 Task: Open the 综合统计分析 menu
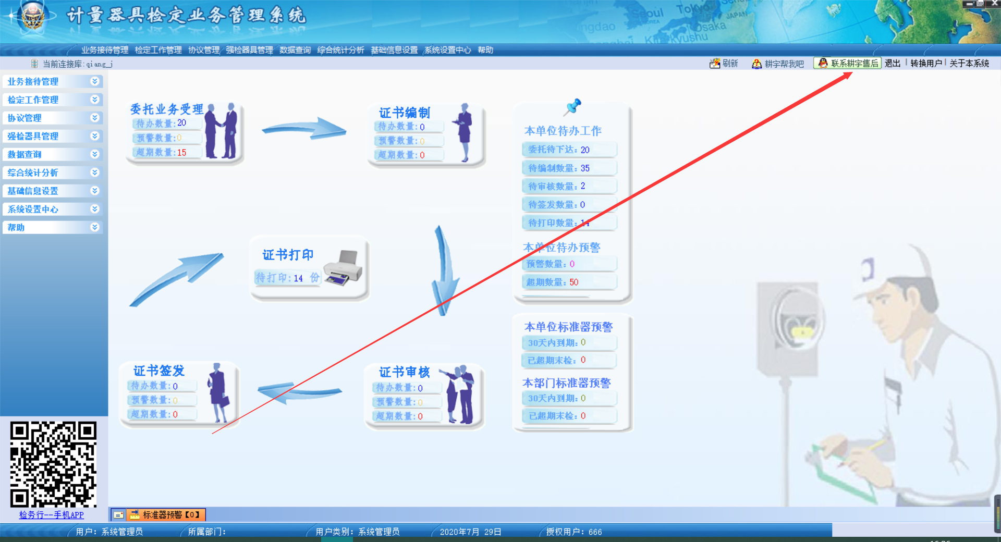pyautogui.click(x=340, y=50)
